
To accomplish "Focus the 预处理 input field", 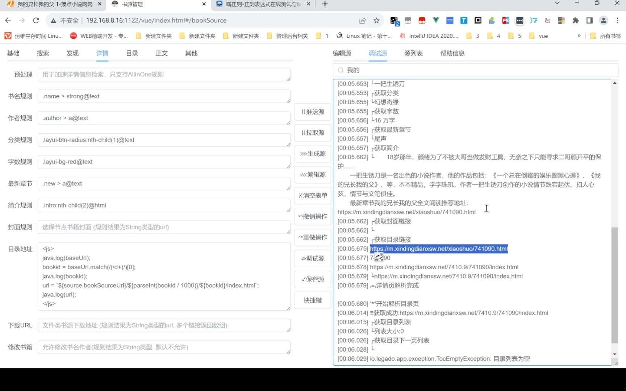I will pos(164,75).
